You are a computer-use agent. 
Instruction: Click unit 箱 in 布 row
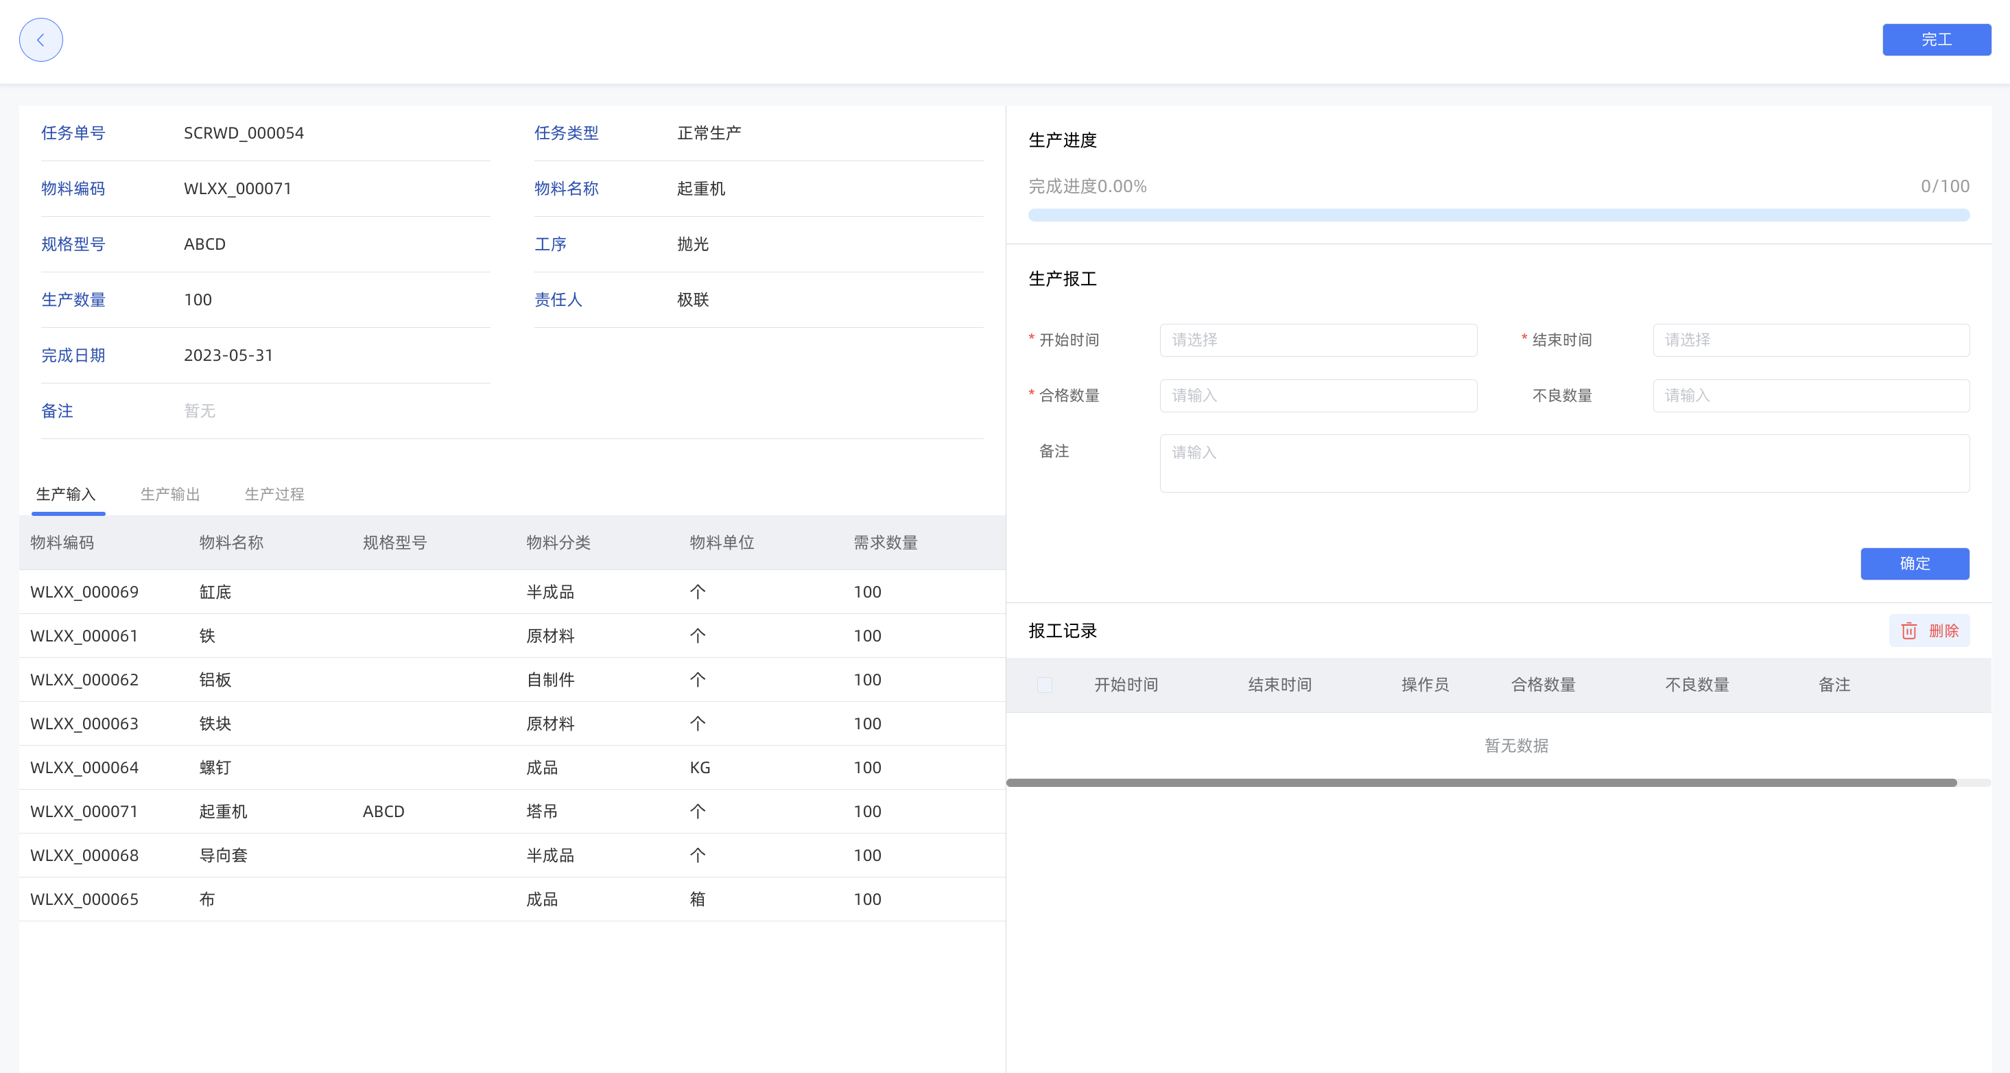[698, 899]
